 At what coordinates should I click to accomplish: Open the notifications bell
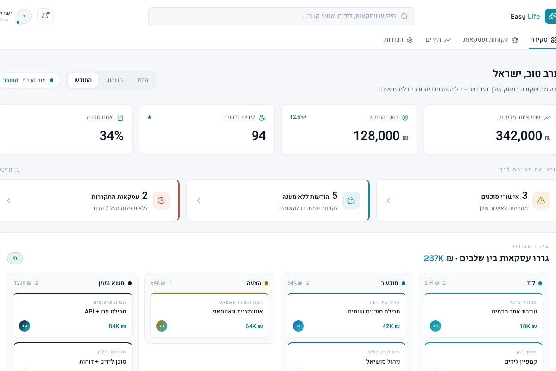coord(45,16)
